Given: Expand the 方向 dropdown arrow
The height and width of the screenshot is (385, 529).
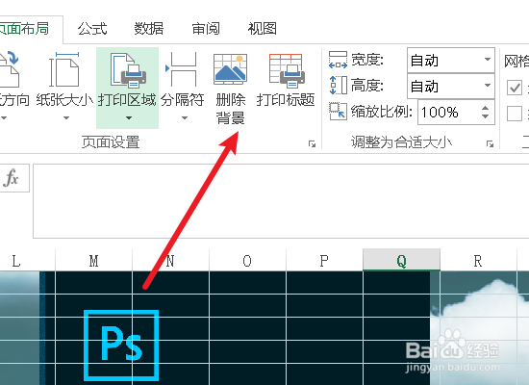Looking at the screenshot, I should [4, 117].
